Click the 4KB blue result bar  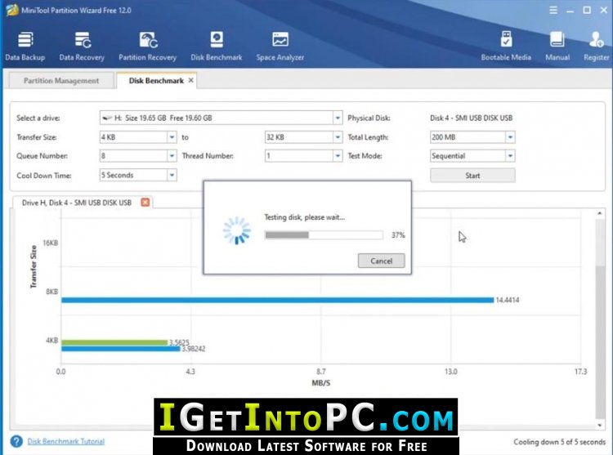pyautogui.click(x=121, y=348)
